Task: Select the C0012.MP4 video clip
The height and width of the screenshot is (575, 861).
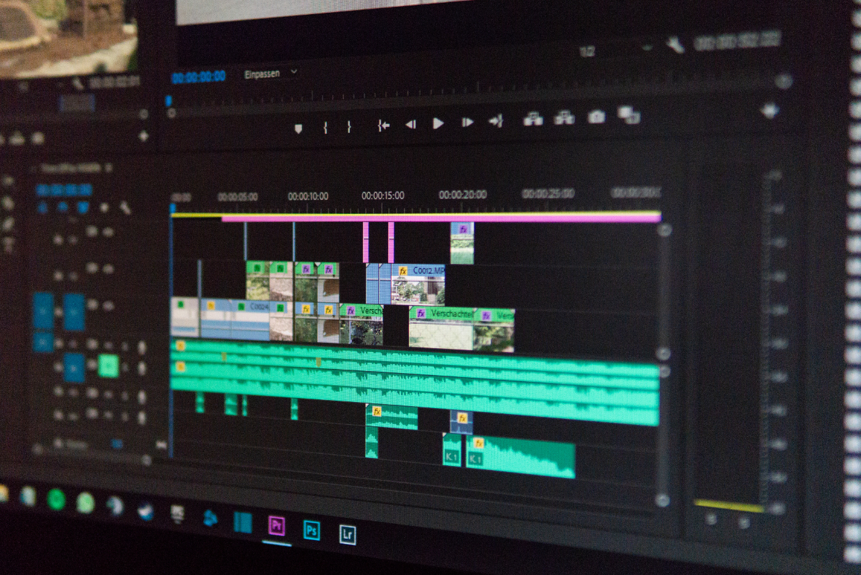Action: (418, 284)
